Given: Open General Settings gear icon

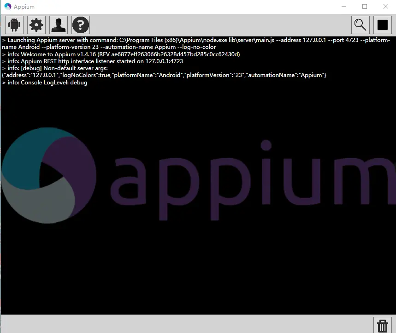Looking at the screenshot, I should [x=36, y=25].
